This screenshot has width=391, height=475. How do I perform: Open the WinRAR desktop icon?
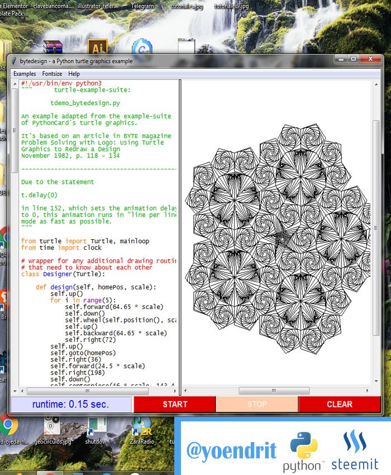(53, 47)
